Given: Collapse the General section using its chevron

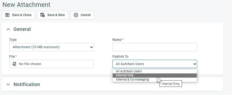Looking at the screenshot, I should tap(8, 29).
